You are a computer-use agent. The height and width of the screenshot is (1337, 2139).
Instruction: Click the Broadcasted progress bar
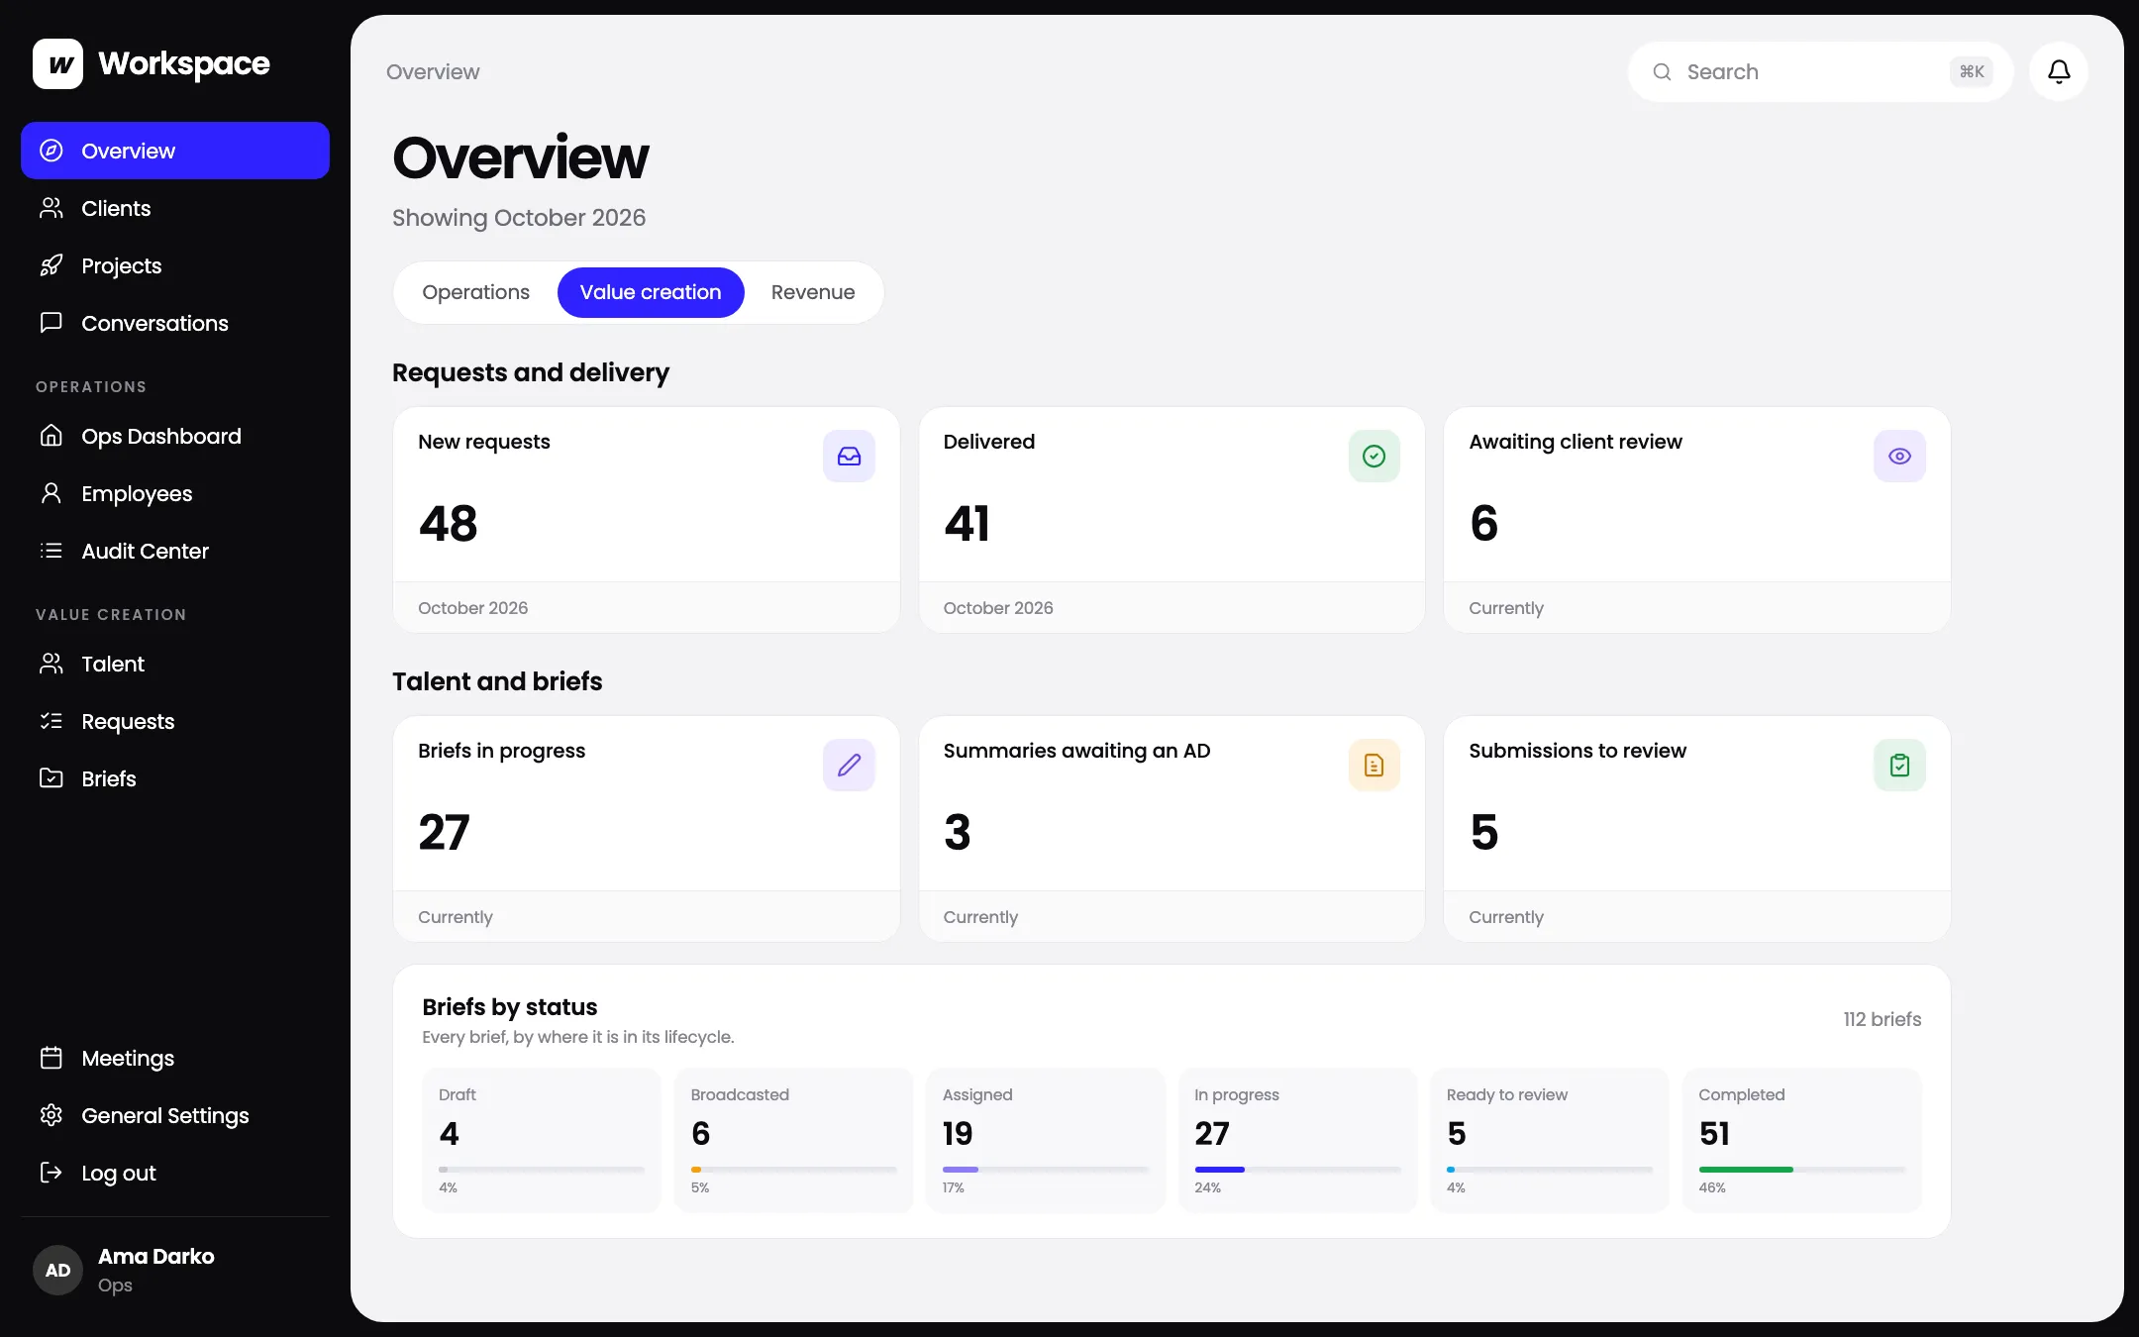tap(793, 1170)
